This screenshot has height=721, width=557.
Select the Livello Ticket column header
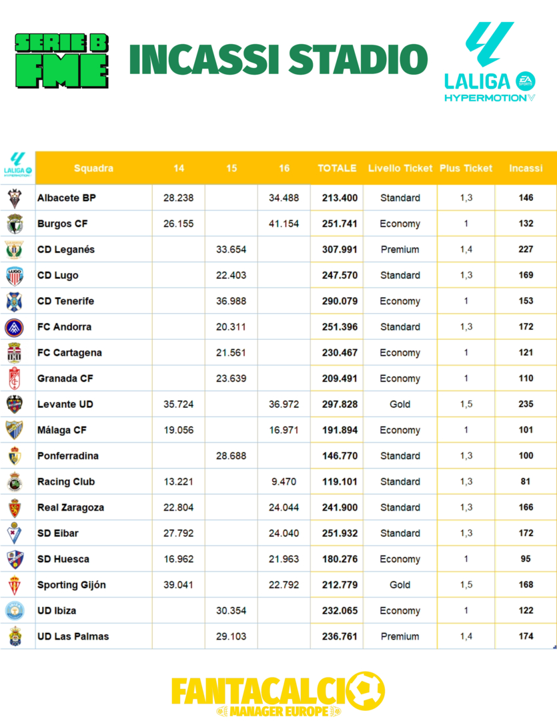pyautogui.click(x=400, y=168)
